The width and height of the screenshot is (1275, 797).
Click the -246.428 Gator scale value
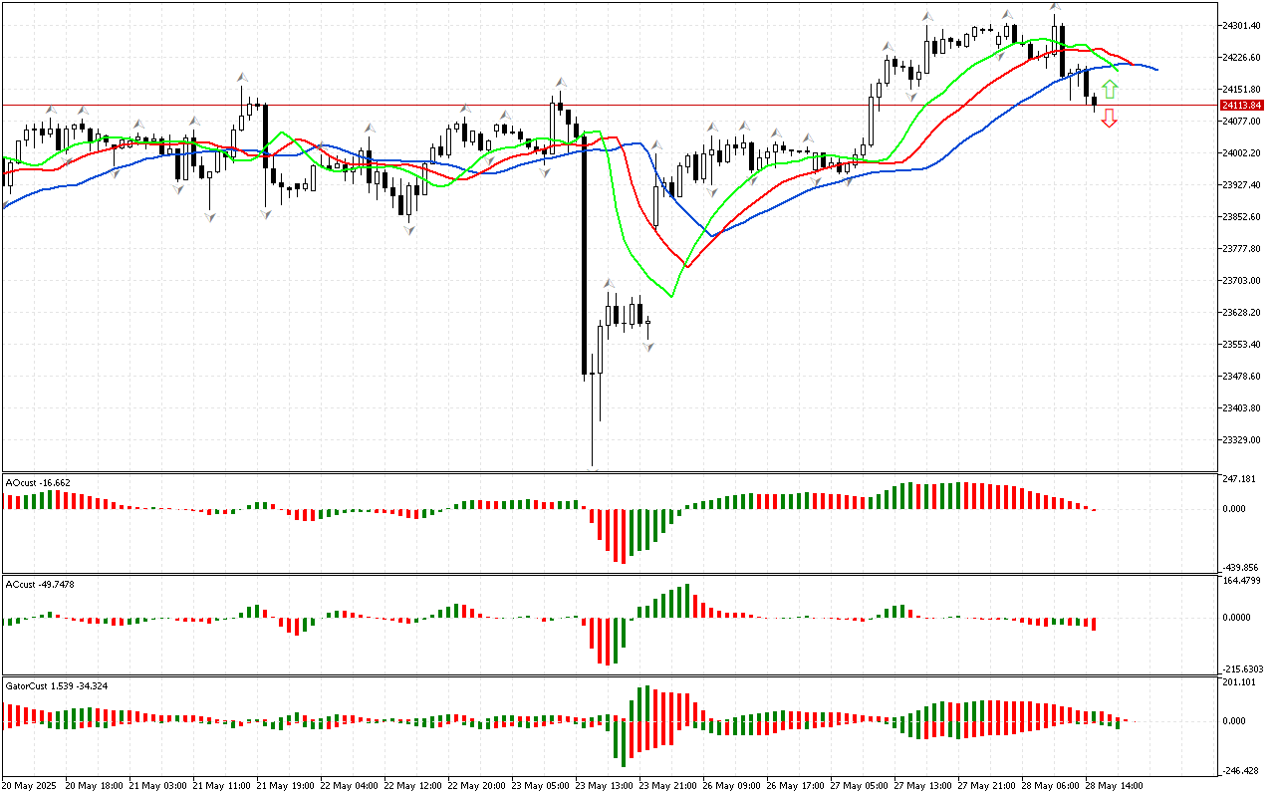coord(1241,770)
